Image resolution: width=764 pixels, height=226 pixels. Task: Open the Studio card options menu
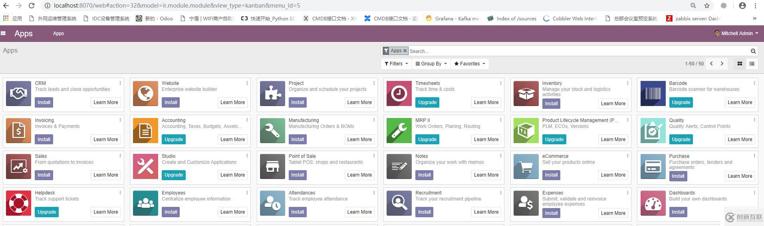point(247,156)
